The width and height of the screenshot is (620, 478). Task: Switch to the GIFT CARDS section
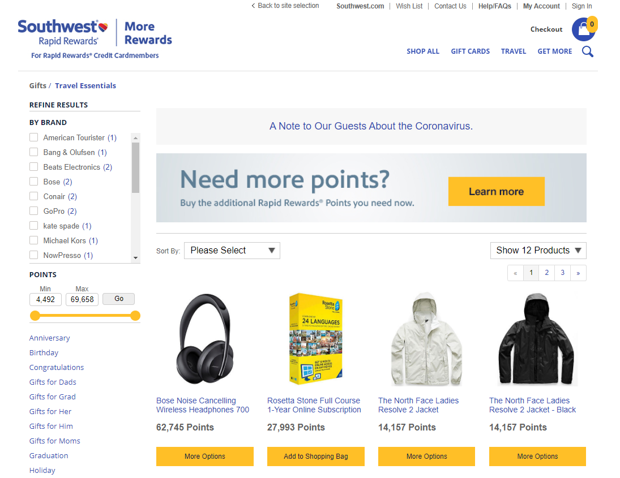click(x=470, y=51)
